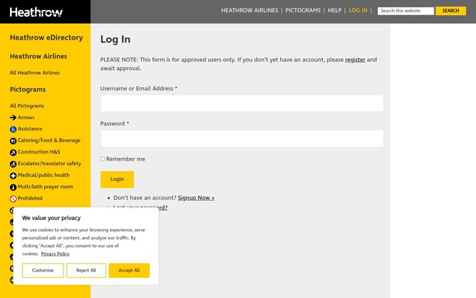Click the Assistance wheelchair icon
The height and width of the screenshot is (298, 476).
click(13, 129)
